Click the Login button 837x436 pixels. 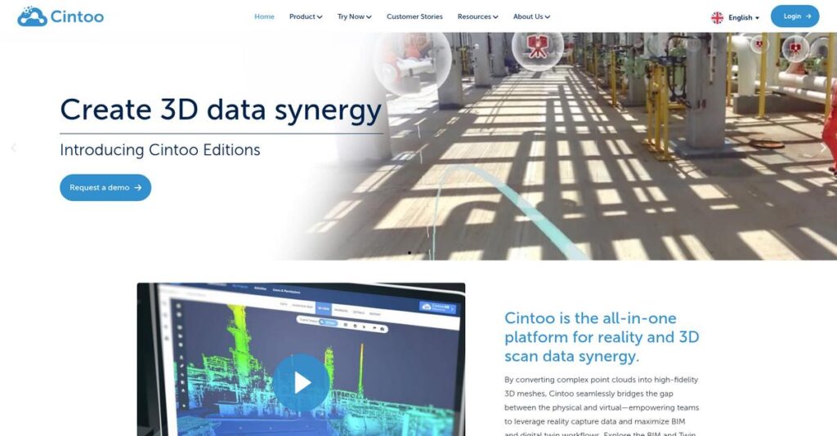(794, 16)
